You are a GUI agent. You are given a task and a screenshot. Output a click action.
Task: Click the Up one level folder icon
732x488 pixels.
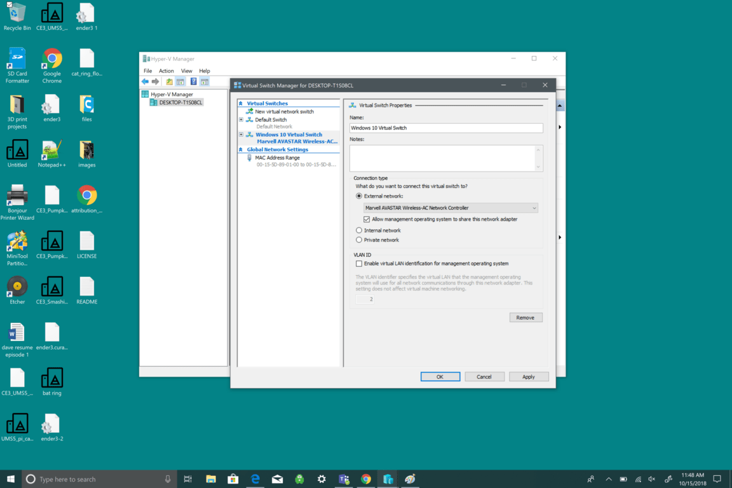(x=169, y=82)
